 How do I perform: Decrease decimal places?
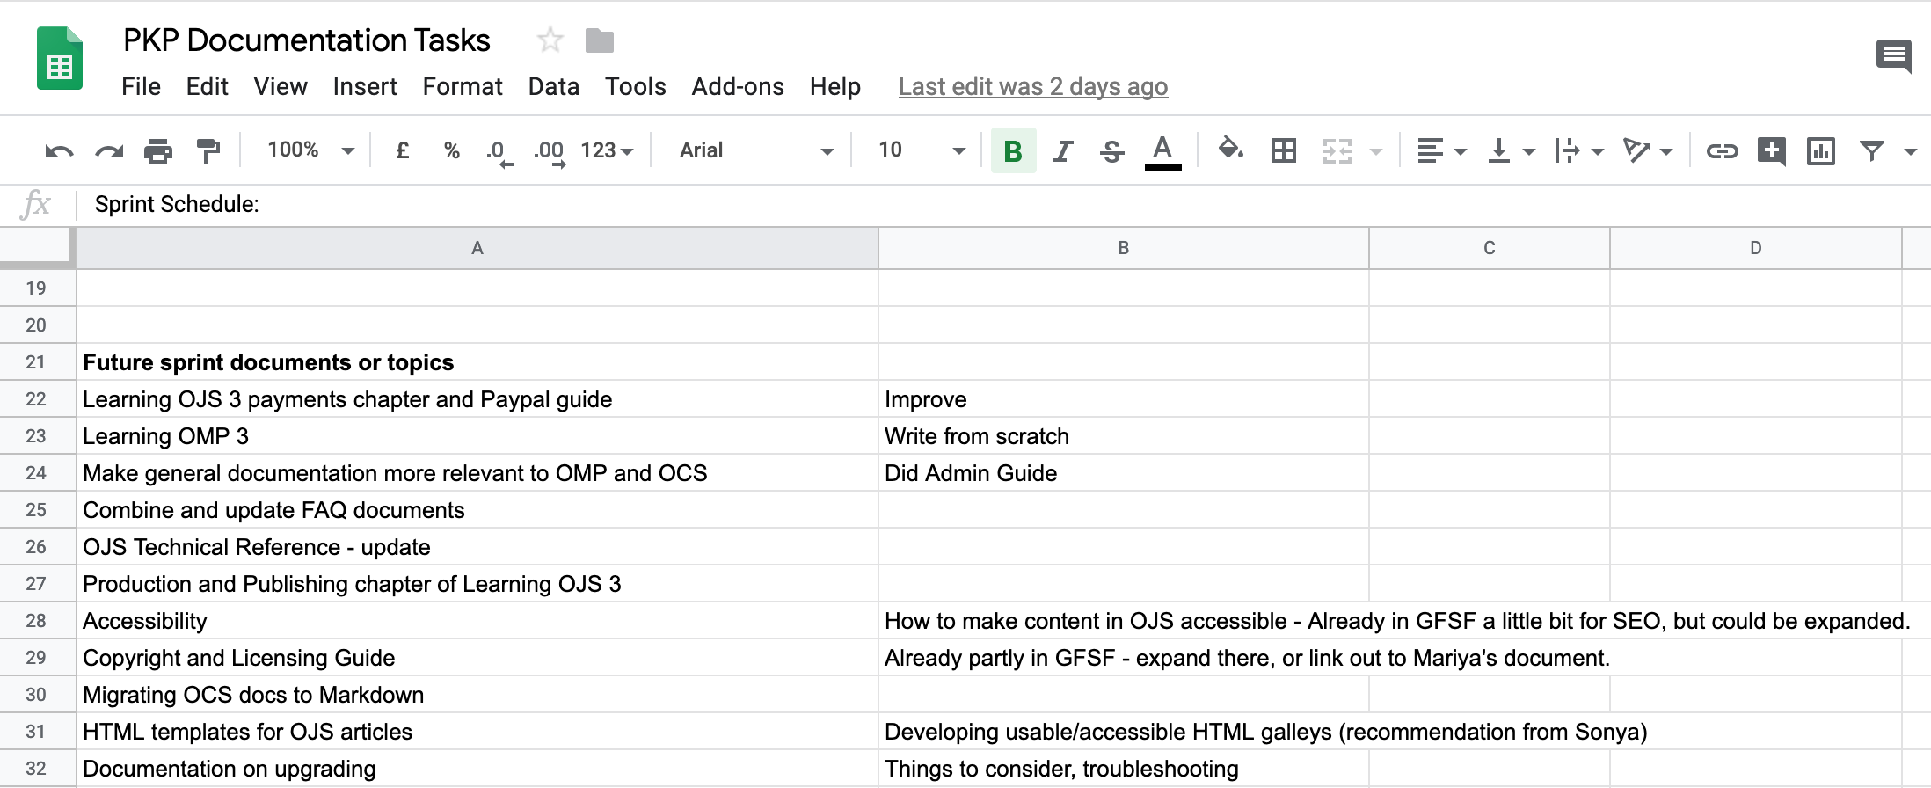coord(499,152)
